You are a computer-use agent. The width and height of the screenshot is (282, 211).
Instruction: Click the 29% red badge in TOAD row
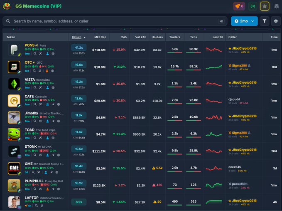pyautogui.click(x=44, y=134)
